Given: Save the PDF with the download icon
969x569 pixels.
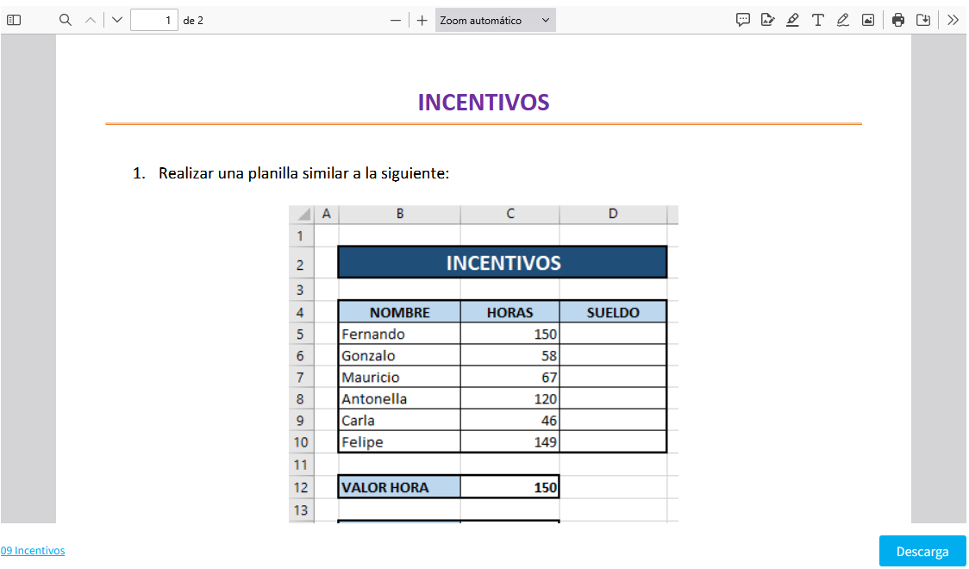Looking at the screenshot, I should [923, 20].
